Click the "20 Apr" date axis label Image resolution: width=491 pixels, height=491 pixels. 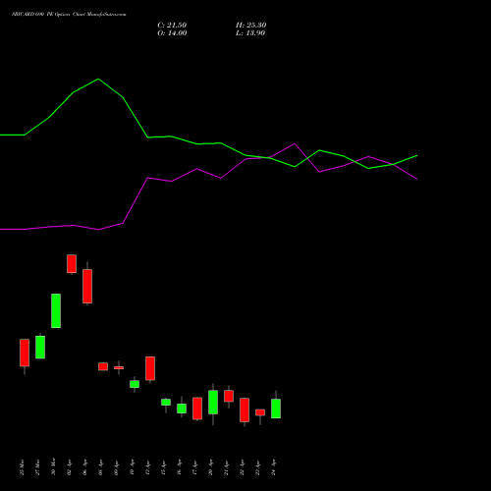click(x=210, y=467)
